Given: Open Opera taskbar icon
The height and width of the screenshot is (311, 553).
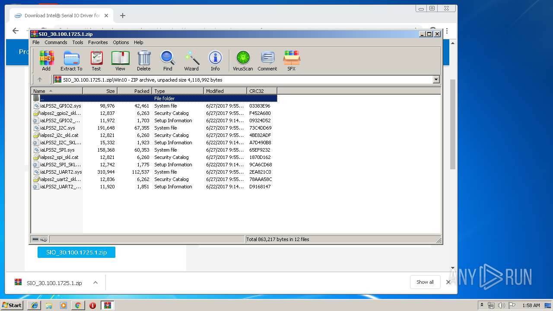Looking at the screenshot, I should click(92, 305).
